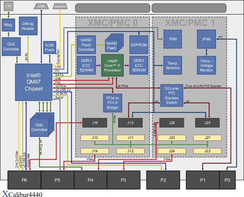Select the PCIe to PCI-X Bridge block

click(x=112, y=103)
